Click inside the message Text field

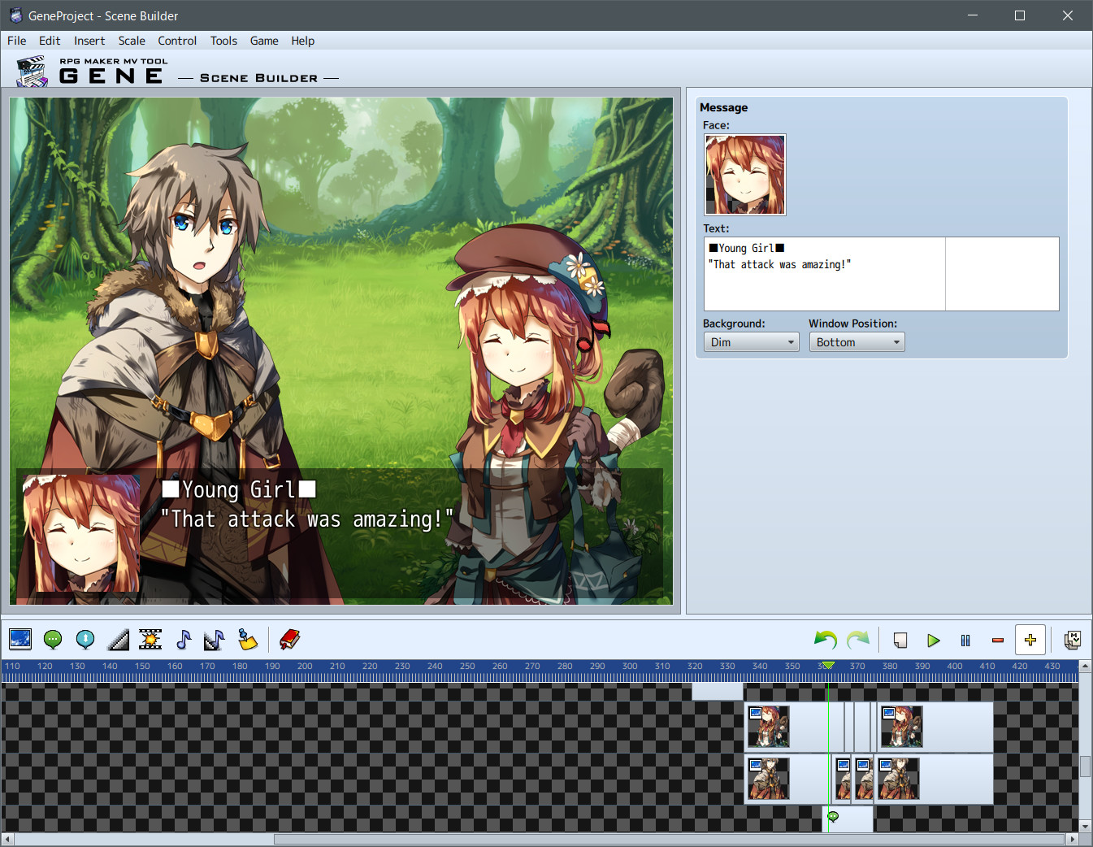click(823, 273)
